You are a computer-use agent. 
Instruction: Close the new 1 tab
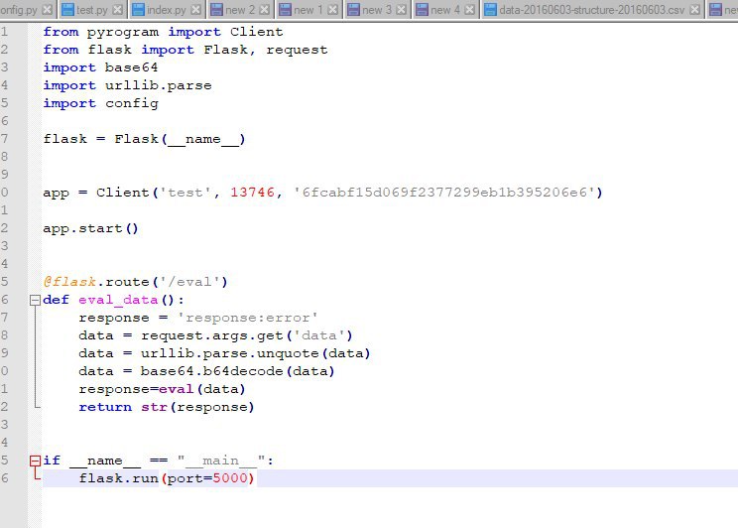pyautogui.click(x=332, y=9)
